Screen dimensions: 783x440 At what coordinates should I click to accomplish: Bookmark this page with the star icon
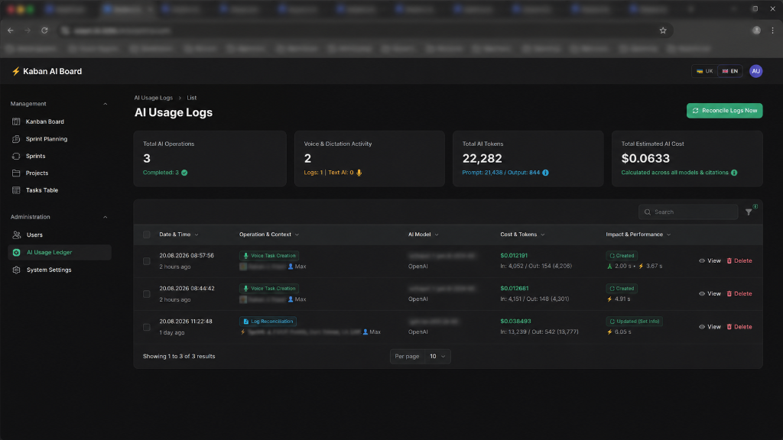point(663,31)
